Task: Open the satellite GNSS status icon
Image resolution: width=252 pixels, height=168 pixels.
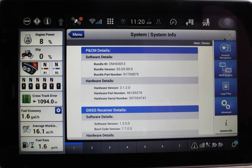Action: [76, 21]
